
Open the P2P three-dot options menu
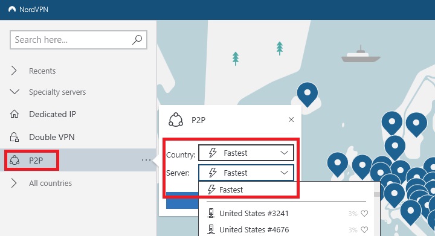(146, 160)
